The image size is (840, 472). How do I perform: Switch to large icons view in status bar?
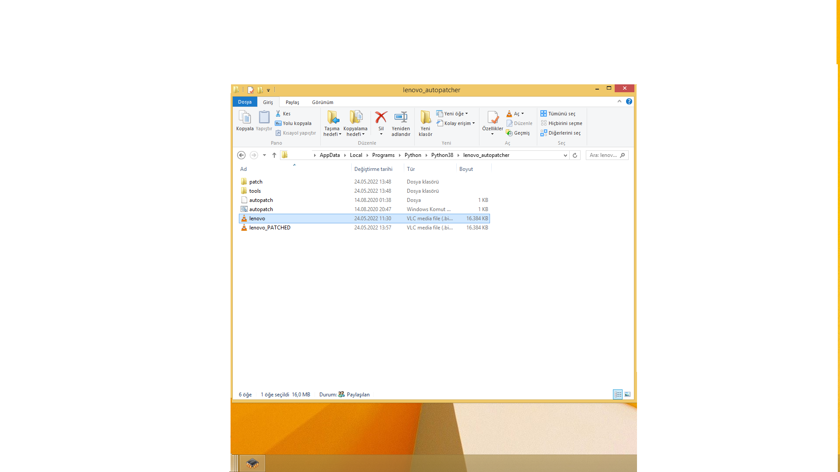click(x=627, y=394)
